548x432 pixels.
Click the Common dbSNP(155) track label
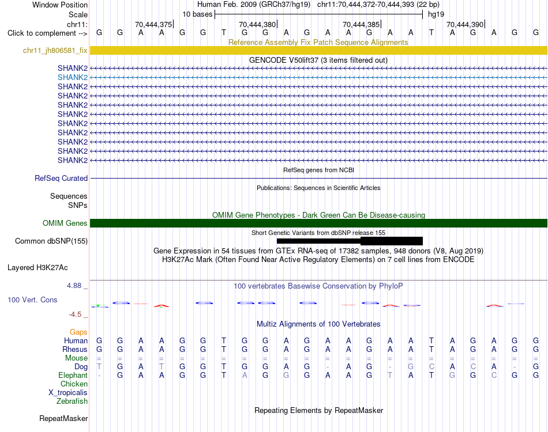(x=51, y=241)
